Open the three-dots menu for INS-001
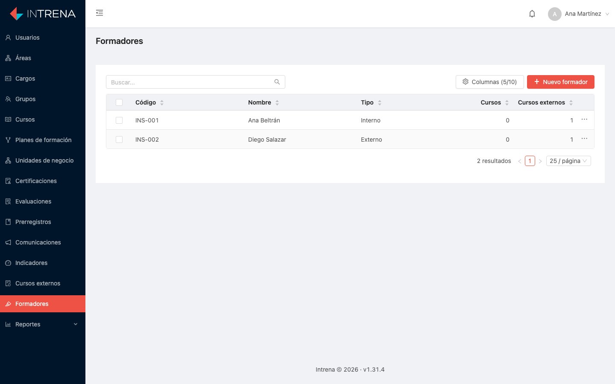 (x=584, y=119)
